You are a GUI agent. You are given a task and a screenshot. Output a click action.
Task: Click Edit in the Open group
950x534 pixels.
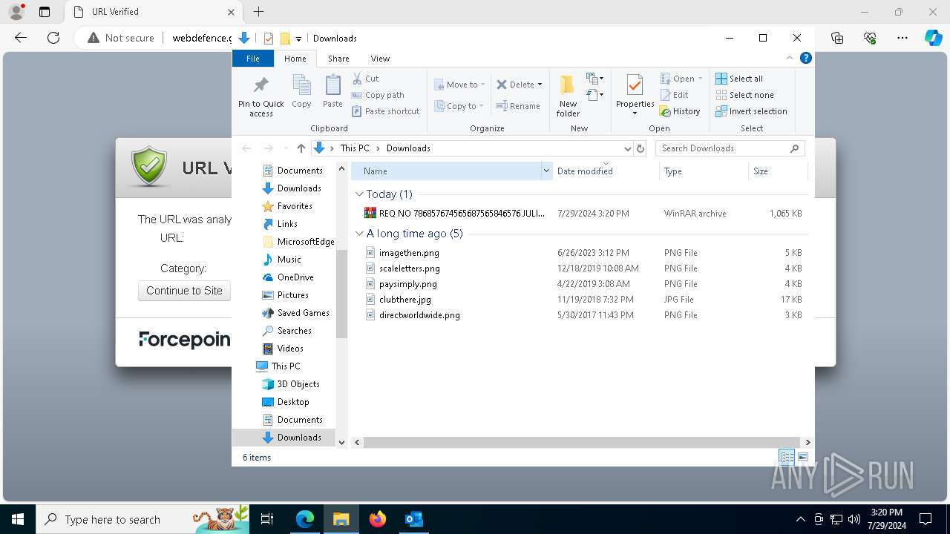[x=674, y=95]
